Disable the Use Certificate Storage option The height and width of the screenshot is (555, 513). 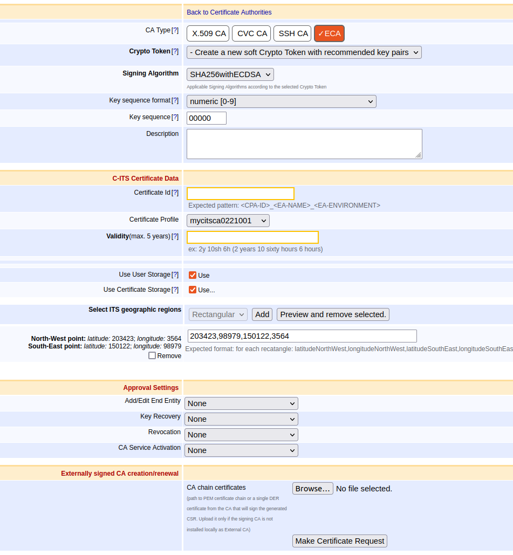(193, 290)
